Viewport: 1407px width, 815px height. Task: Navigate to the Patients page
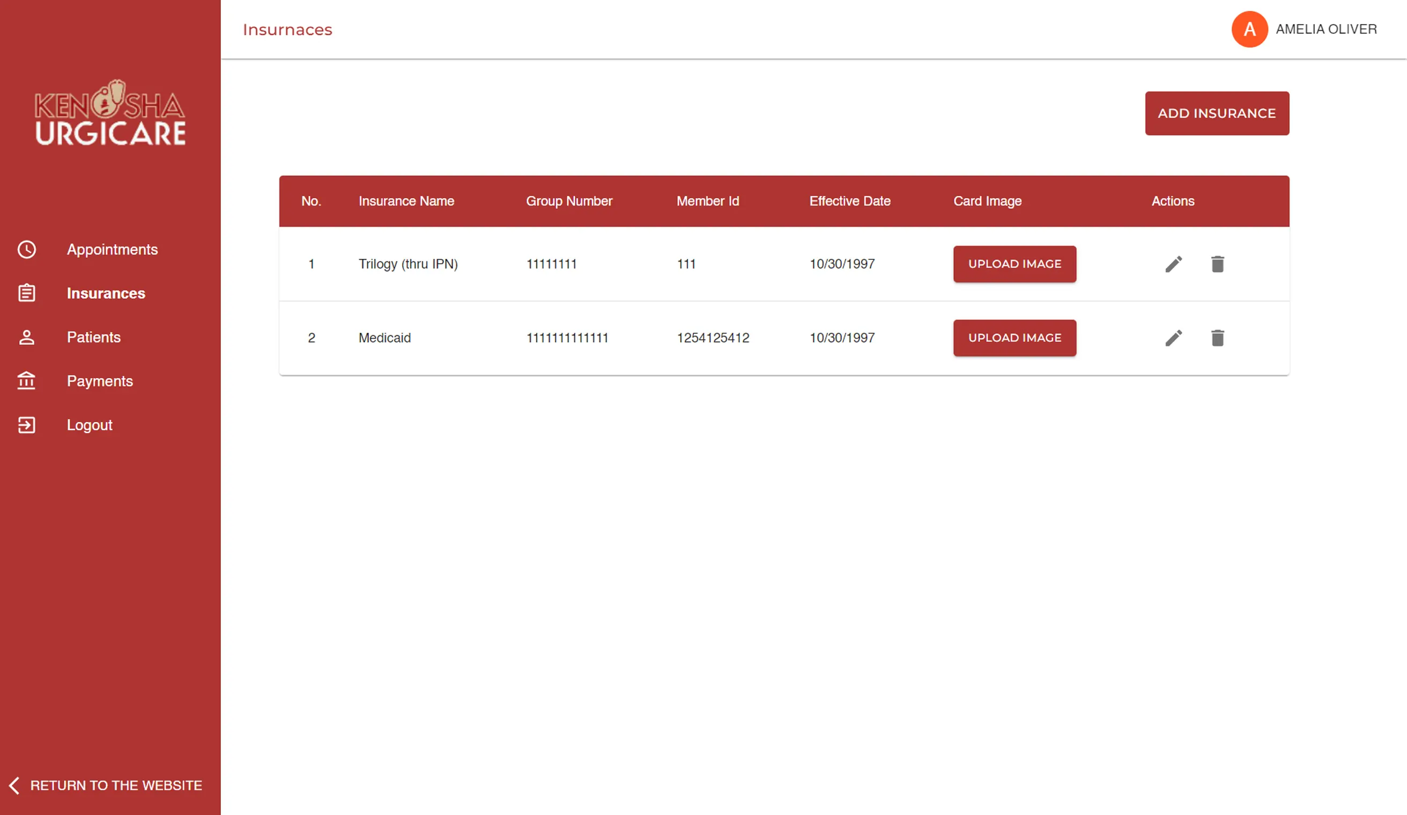(94, 337)
